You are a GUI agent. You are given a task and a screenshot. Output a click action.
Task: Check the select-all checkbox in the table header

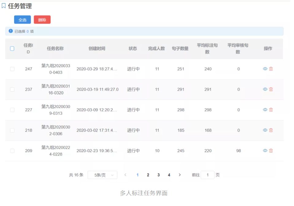pyautogui.click(x=12, y=48)
